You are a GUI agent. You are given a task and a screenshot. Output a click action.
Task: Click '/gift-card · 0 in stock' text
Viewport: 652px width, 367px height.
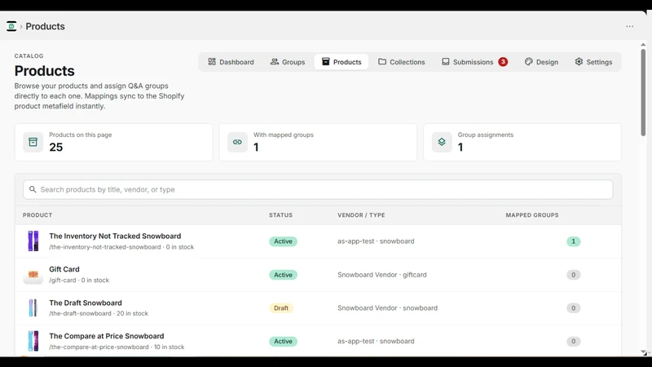click(x=79, y=280)
